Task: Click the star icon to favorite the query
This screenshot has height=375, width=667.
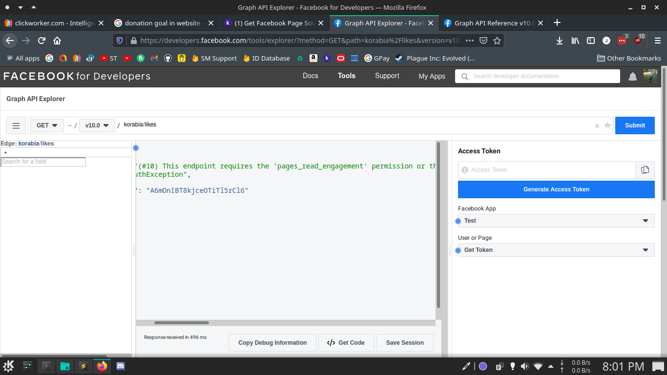Action: click(607, 125)
